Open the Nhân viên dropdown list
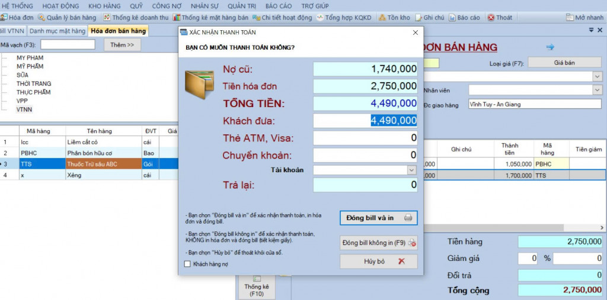 point(597,90)
